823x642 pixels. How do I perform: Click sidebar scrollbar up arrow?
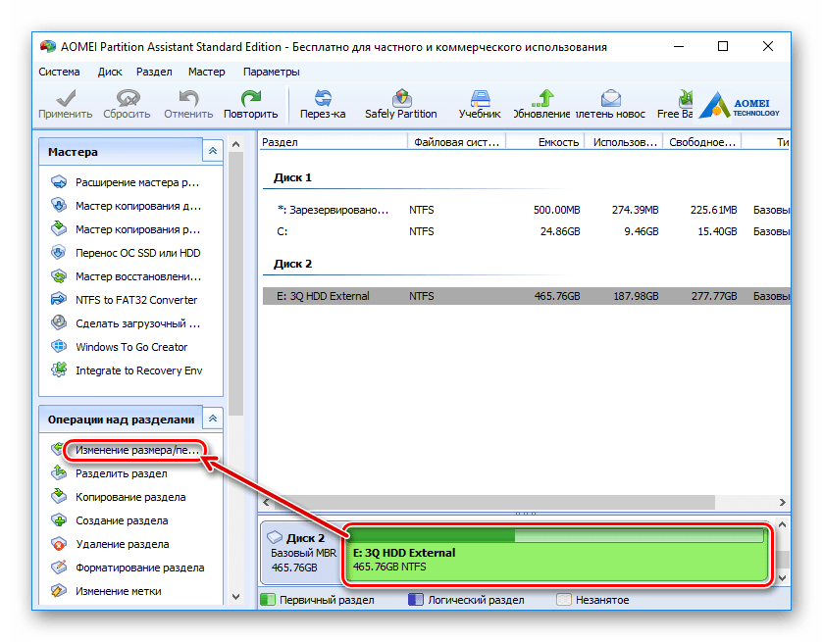235,144
